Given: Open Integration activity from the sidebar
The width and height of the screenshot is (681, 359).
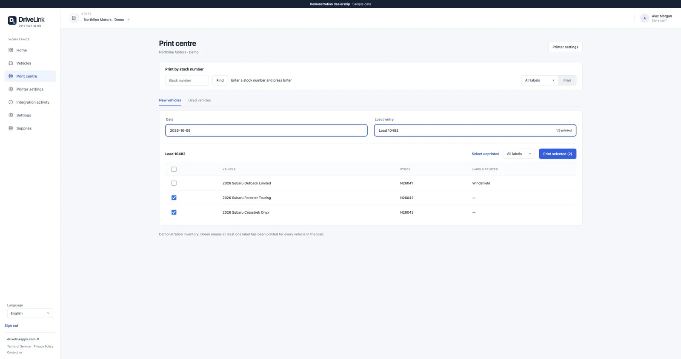Looking at the screenshot, I should 30,102.
